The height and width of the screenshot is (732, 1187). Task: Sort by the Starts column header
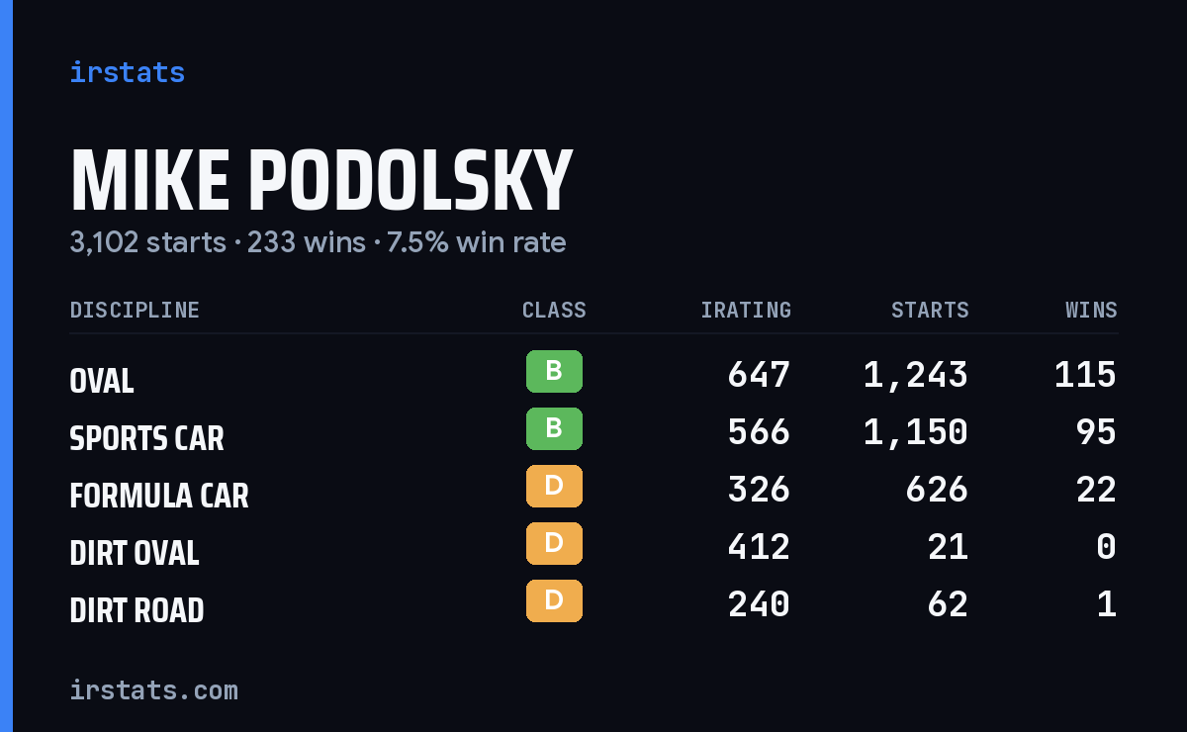point(930,310)
